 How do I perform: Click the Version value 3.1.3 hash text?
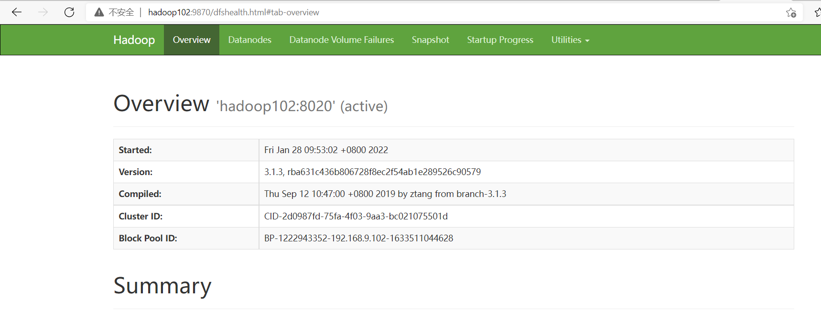372,172
